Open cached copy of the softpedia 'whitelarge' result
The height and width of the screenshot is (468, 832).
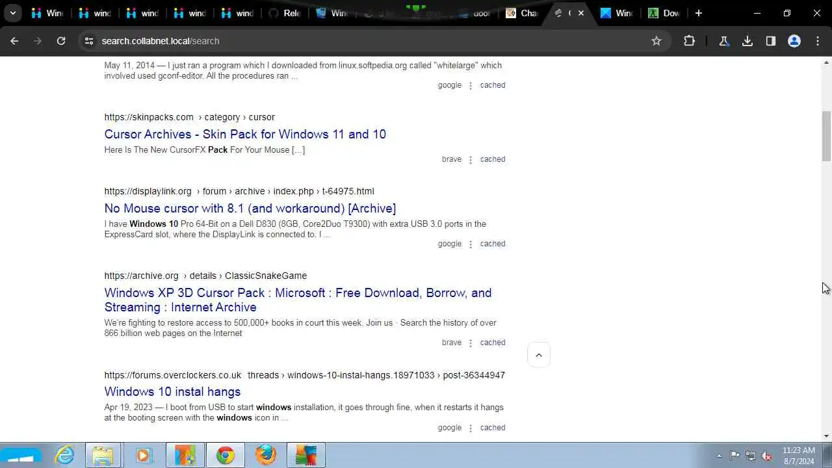[x=493, y=85]
